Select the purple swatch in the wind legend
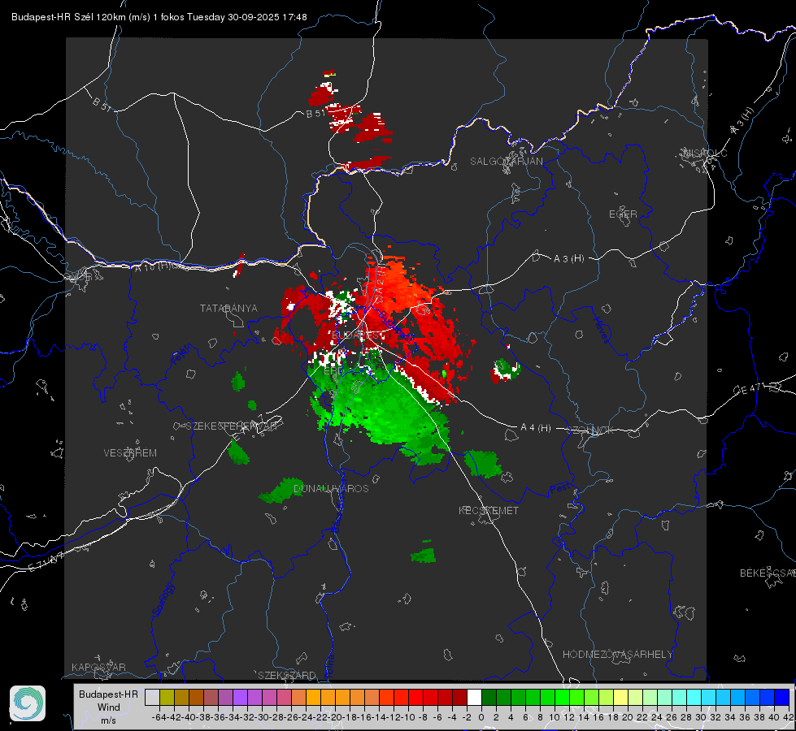 (x=240, y=697)
